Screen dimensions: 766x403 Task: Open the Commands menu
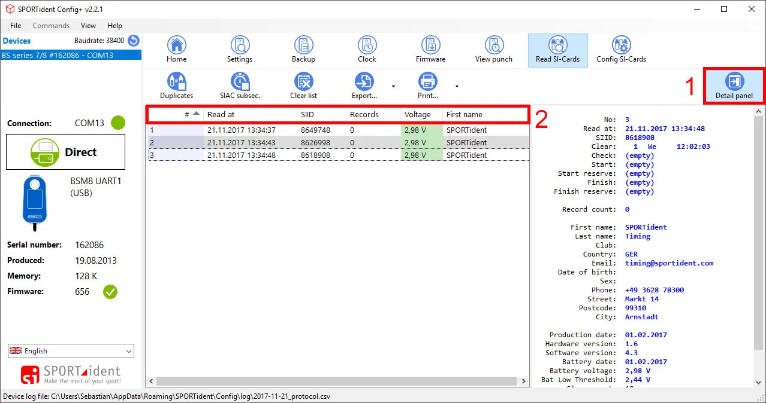[x=51, y=26]
